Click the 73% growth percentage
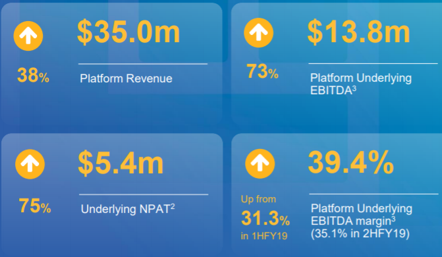Image resolution: width=442 pixels, height=257 pixels. tap(262, 72)
